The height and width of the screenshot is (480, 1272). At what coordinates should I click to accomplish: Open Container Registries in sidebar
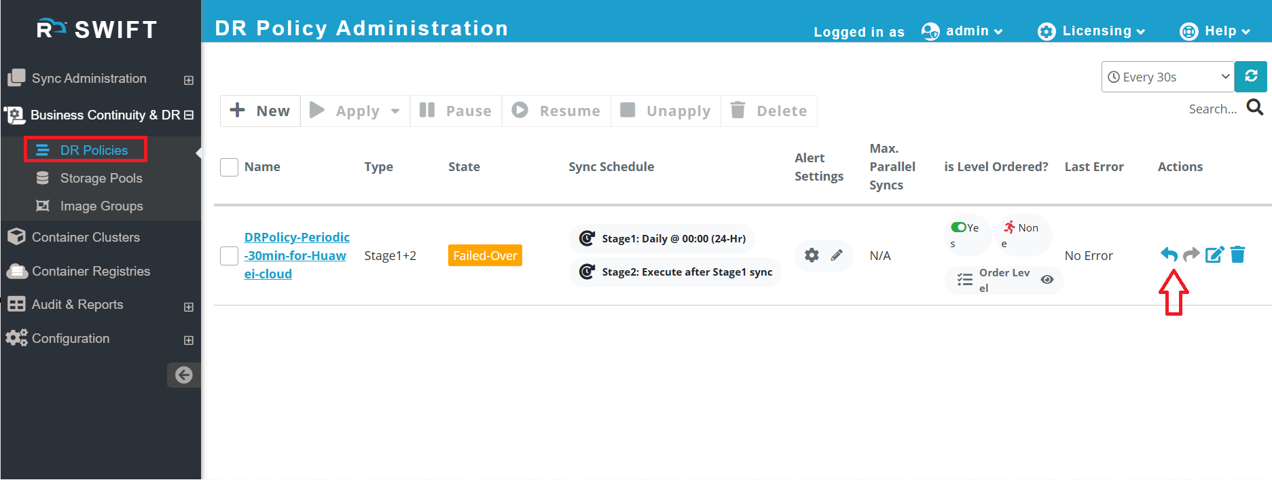coord(91,271)
